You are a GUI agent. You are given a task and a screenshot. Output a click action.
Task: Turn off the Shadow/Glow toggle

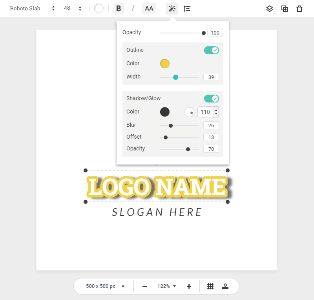tap(211, 99)
